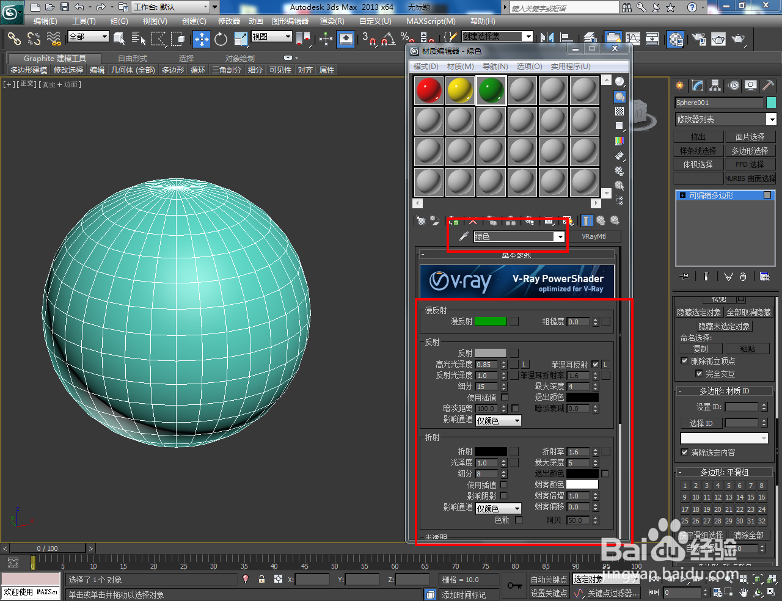The width and height of the screenshot is (782, 601).
Task: Toggle the 删除孤立顶点 checkbox
Action: 684,361
